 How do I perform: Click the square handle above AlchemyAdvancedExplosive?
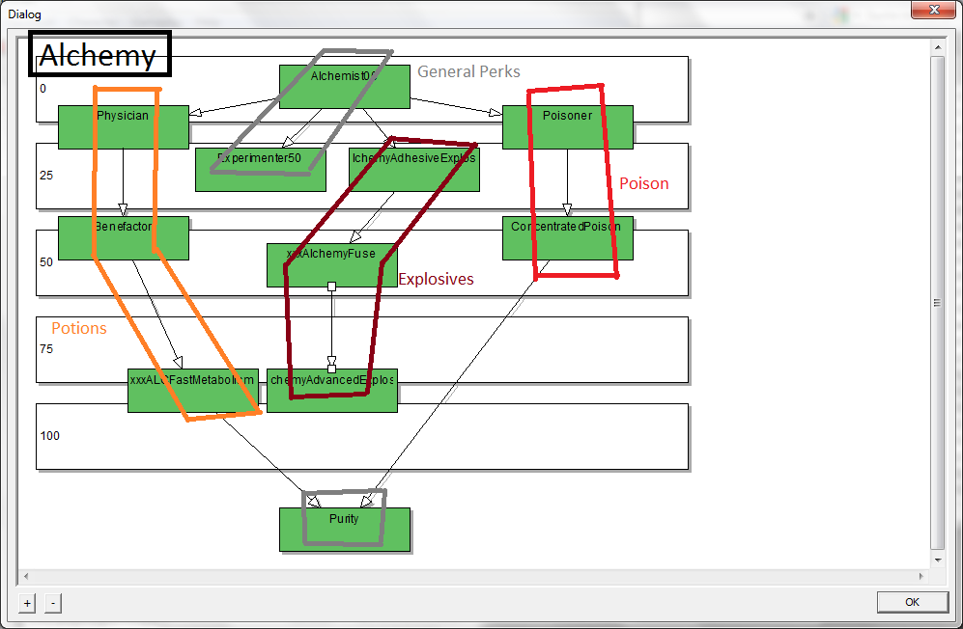pos(331,369)
